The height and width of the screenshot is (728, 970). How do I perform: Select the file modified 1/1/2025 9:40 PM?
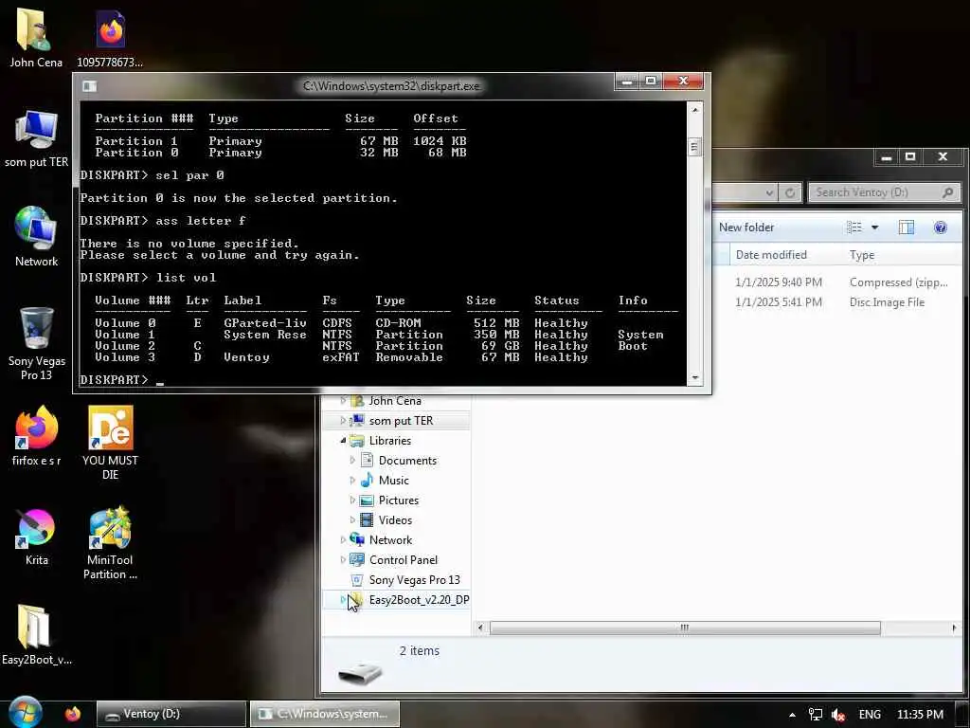click(779, 282)
